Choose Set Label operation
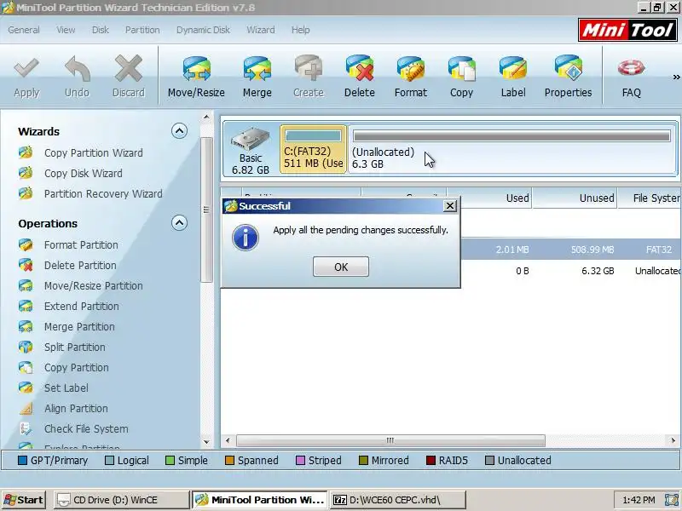The width and height of the screenshot is (682, 511). pos(66,388)
